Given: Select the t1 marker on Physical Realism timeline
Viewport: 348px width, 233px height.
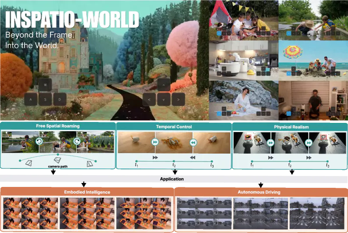Looking at the screenshot, I should pos(252,161).
